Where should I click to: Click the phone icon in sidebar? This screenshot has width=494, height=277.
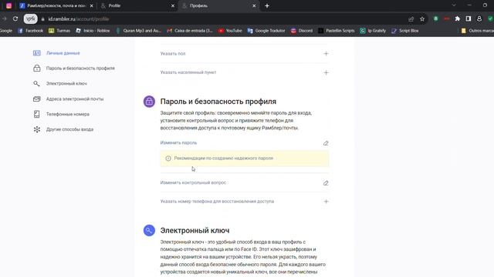[x=37, y=114]
